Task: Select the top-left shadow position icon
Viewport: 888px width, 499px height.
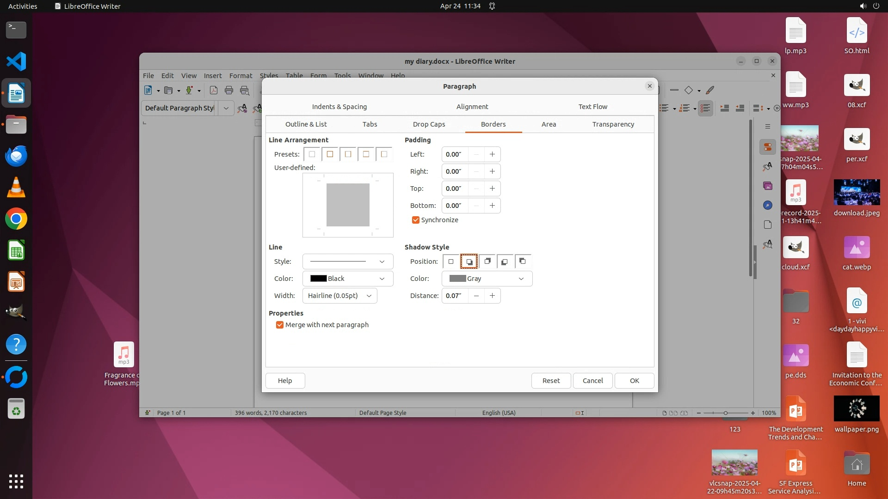Action: pos(523,262)
